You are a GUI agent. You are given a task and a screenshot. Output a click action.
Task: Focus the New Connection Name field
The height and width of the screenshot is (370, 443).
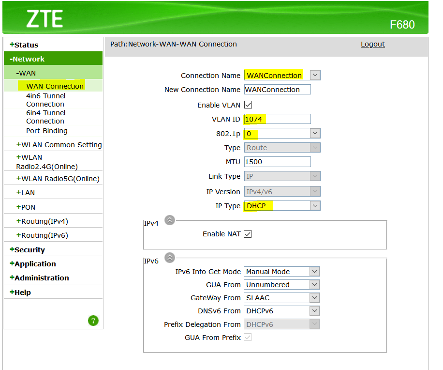click(278, 90)
